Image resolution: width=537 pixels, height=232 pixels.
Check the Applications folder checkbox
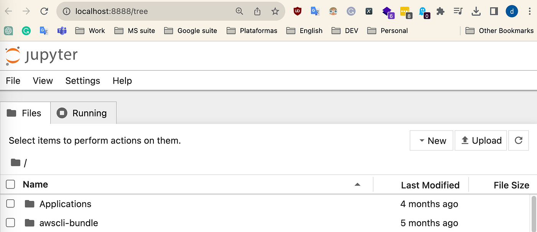[10, 204]
